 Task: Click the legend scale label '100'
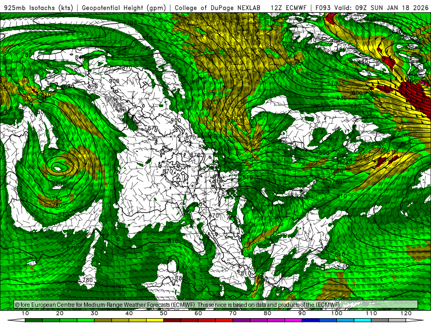tap(336, 313)
